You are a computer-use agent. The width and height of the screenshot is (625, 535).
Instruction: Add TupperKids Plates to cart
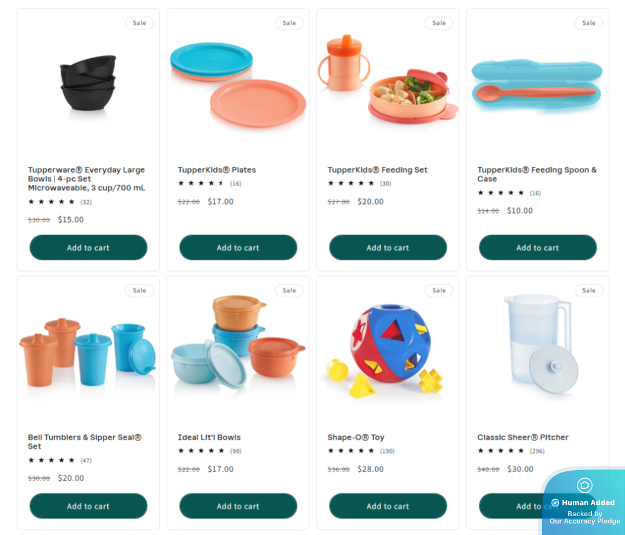[238, 247]
